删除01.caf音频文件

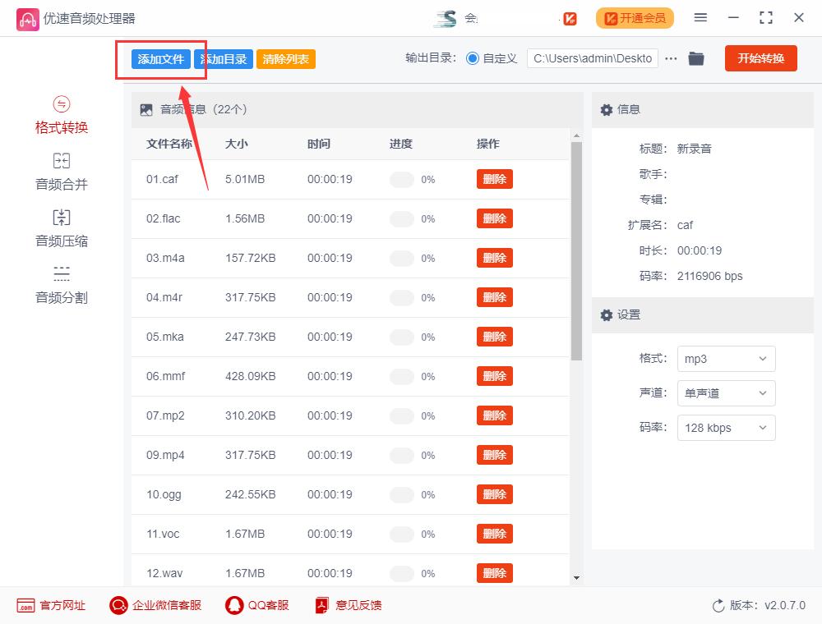click(x=494, y=179)
